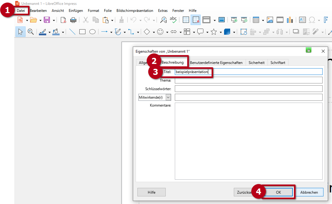Start presentation from first slide icon
Image resolution: width=332 pixels, height=204 pixels.
(x=234, y=20)
